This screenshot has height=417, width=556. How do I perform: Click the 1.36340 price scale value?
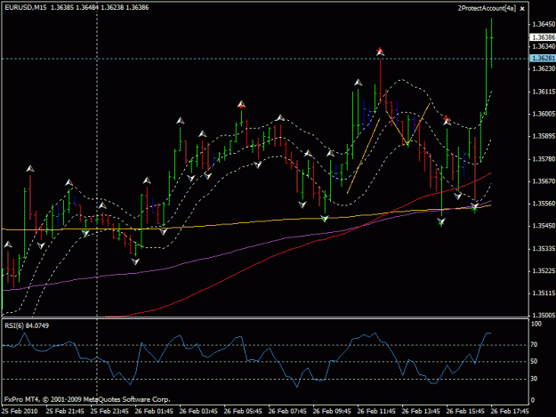click(x=544, y=46)
